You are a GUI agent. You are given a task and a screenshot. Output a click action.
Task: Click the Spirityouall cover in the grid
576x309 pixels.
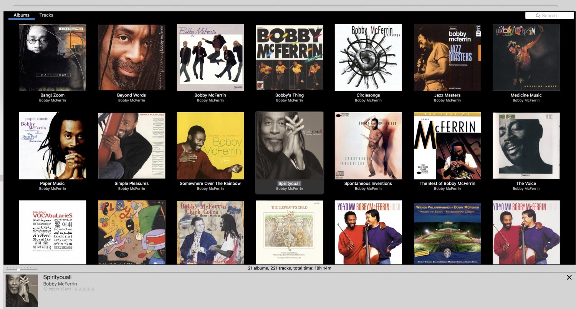tap(290, 146)
